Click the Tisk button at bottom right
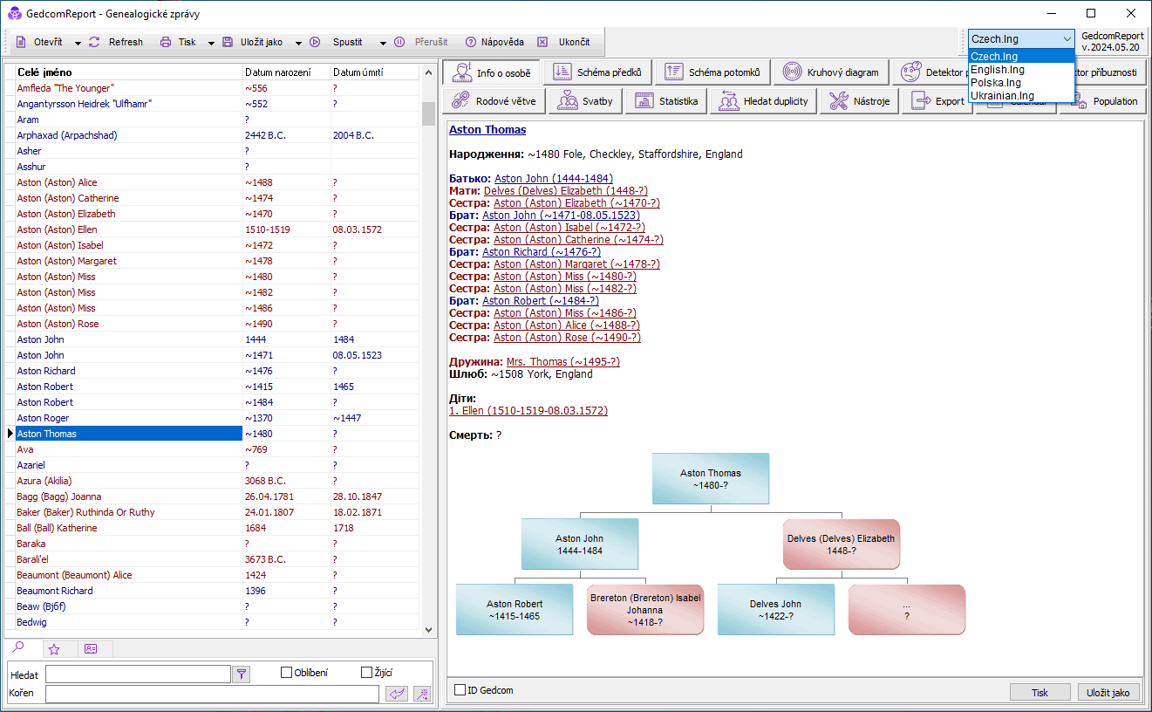Screen dimensions: 1152x712 tap(1040, 692)
